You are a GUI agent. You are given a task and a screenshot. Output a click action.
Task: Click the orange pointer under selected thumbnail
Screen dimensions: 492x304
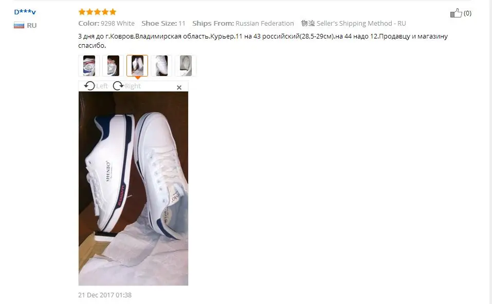(137, 78)
